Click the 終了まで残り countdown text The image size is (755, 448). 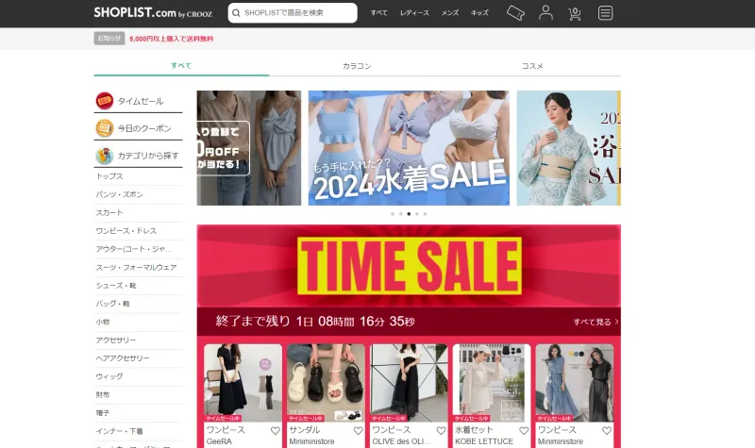pyautogui.click(x=315, y=321)
